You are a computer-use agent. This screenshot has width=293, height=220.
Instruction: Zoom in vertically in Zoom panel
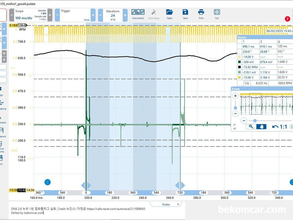(x=235, y=96)
